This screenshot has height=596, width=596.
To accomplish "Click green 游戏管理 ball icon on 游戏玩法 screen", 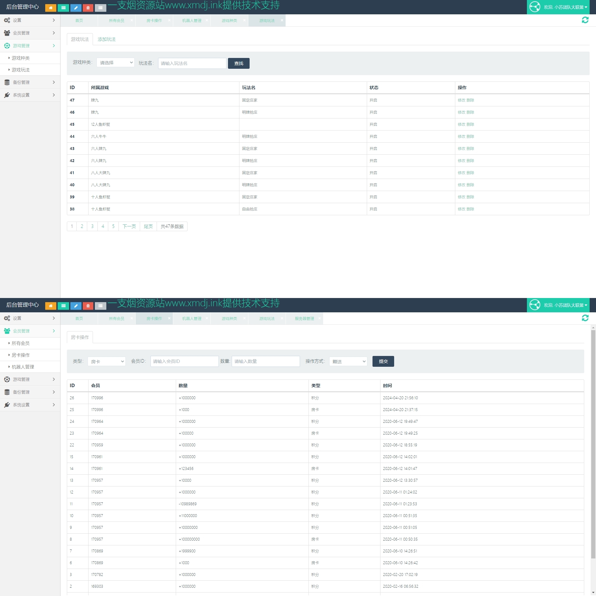I will [x=7, y=46].
